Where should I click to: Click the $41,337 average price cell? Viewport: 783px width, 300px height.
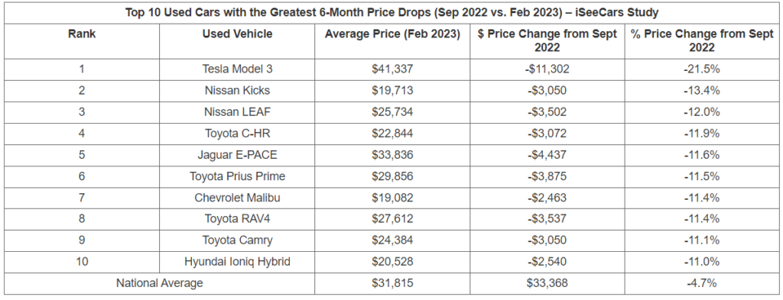point(392,69)
